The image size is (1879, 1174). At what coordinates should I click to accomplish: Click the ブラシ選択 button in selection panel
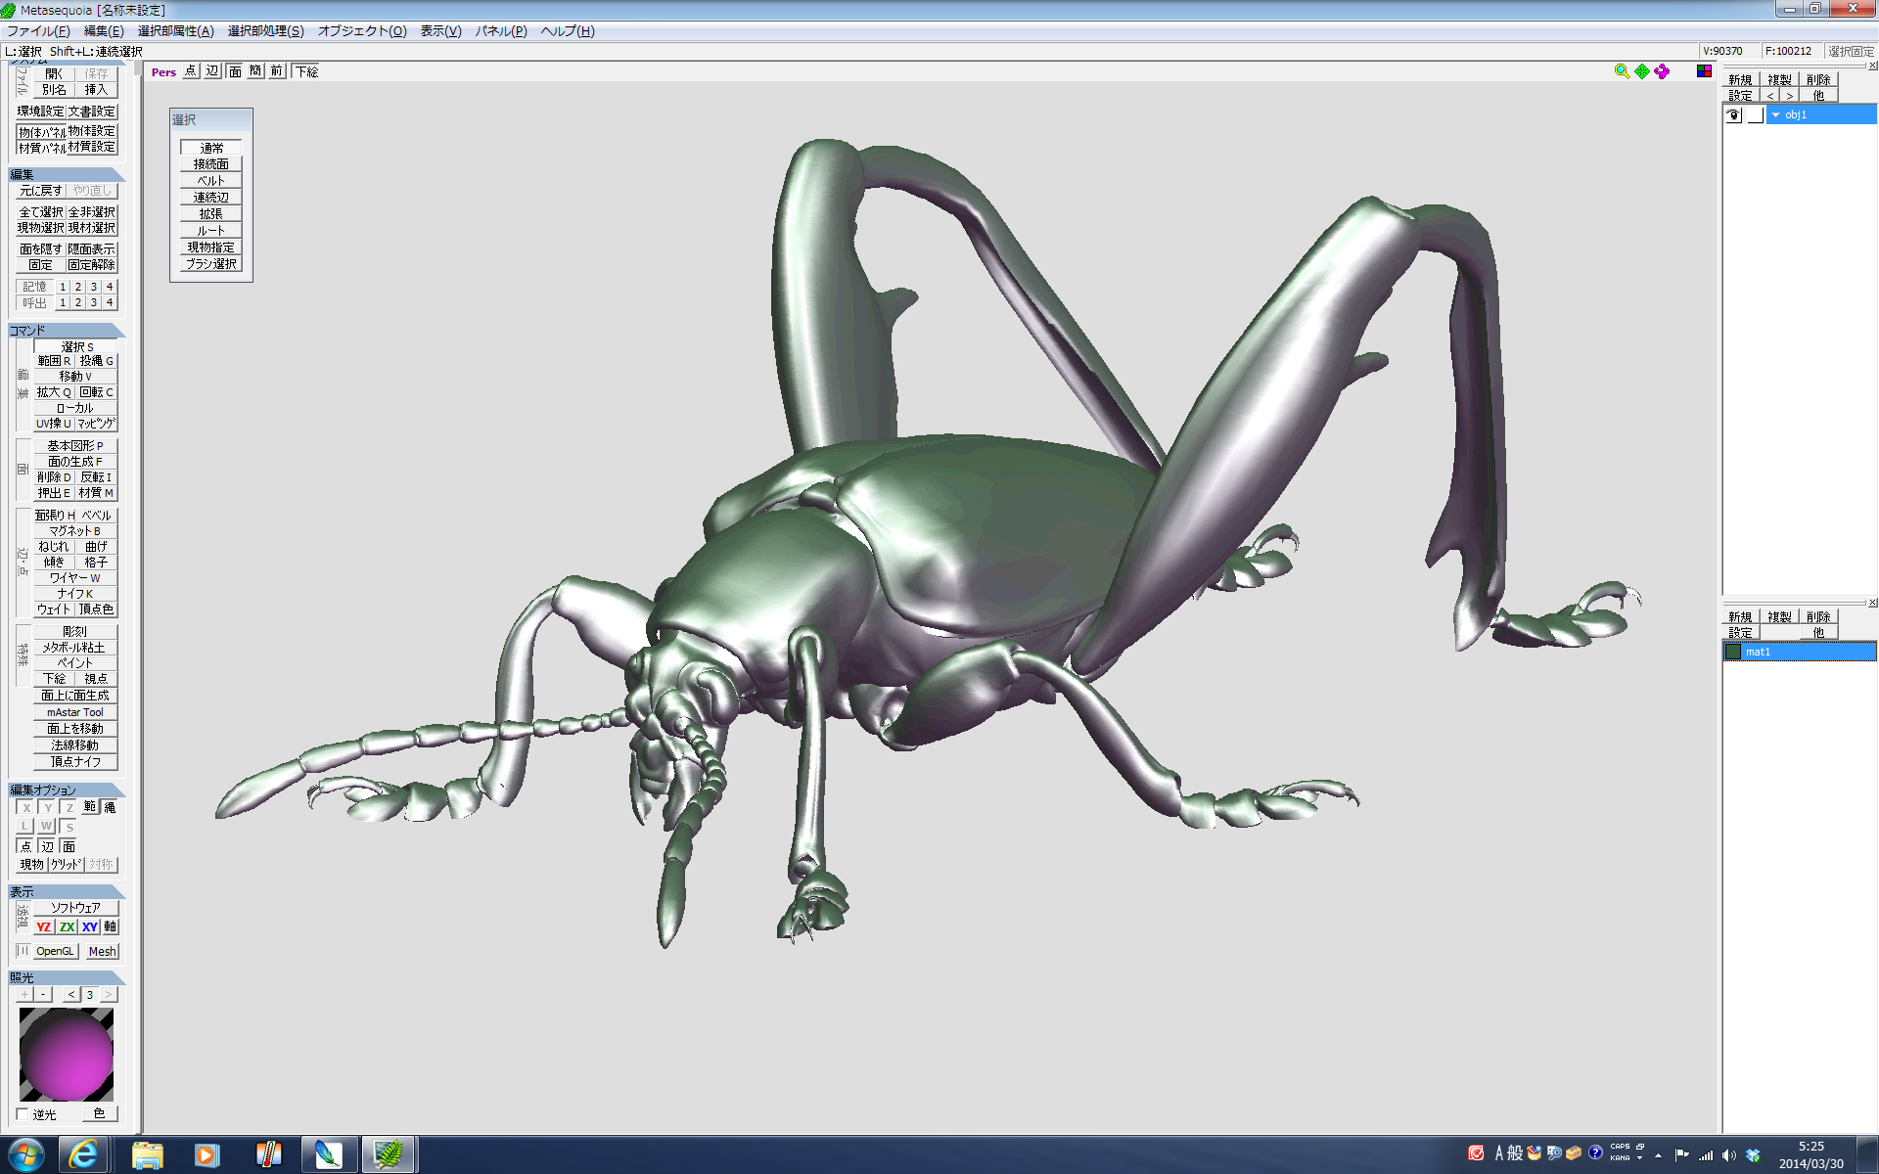pos(210,264)
